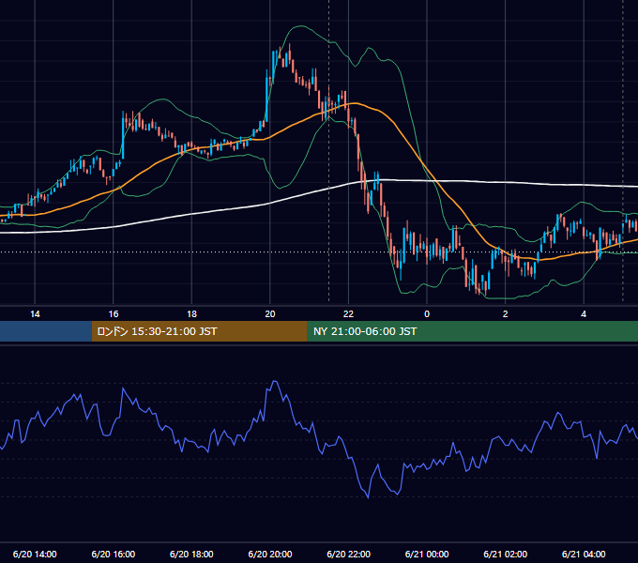Click the blue session bar before London
The height and width of the screenshot is (563, 638).
tap(46, 331)
